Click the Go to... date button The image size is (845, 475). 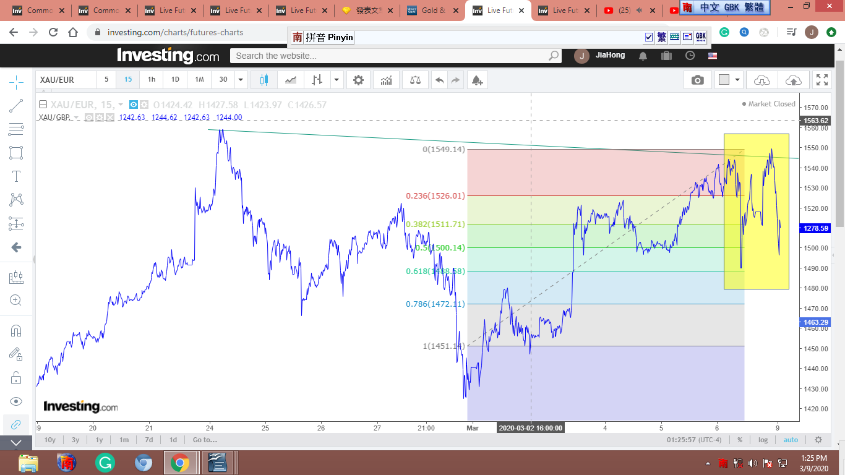pyautogui.click(x=205, y=440)
